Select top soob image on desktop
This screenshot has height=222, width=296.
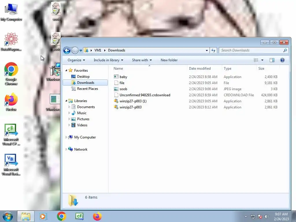coord(56,11)
